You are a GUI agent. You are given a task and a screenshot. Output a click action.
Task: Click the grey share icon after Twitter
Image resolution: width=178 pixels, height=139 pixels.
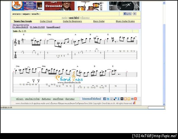(x=112, y=99)
